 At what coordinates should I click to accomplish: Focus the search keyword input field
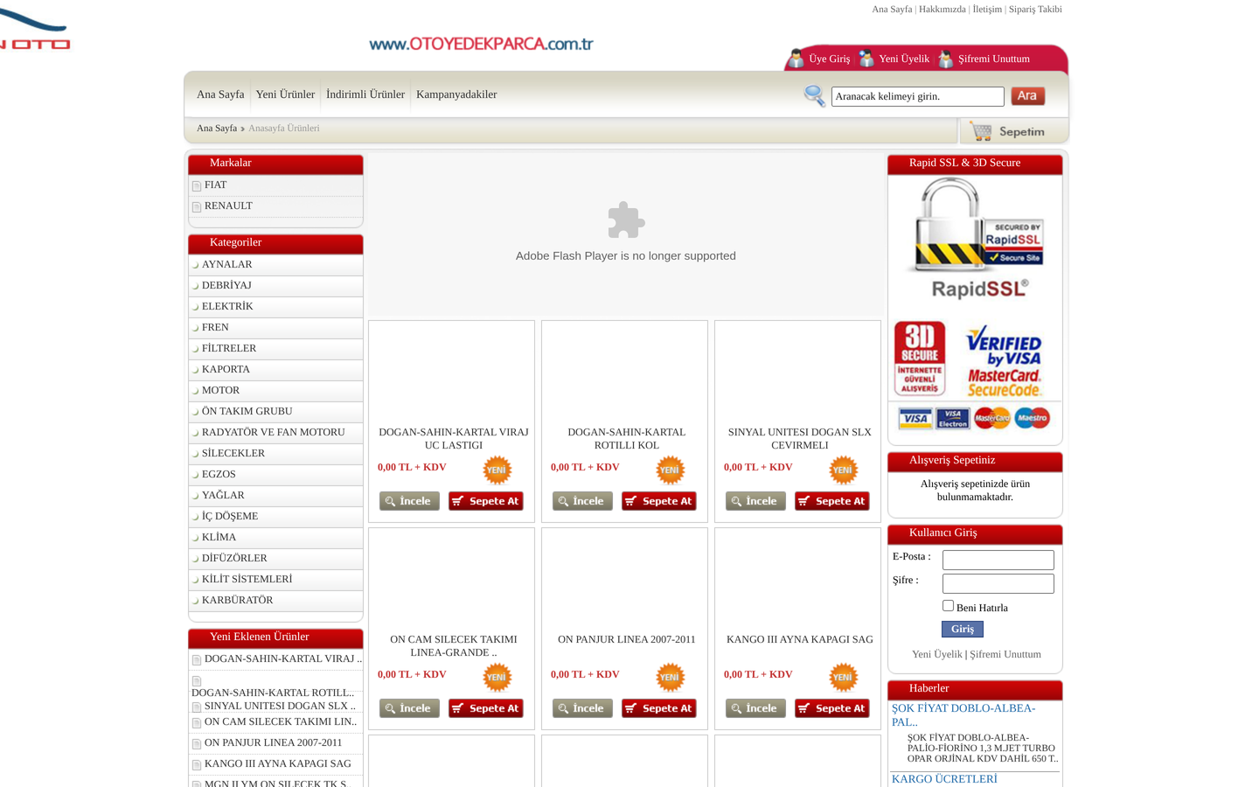pyautogui.click(x=917, y=96)
